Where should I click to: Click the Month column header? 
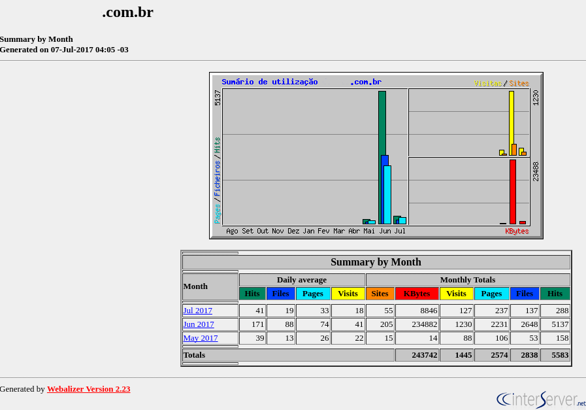point(210,286)
